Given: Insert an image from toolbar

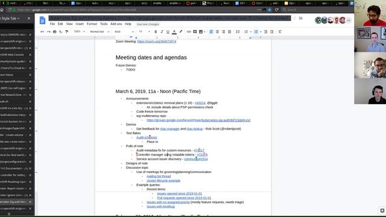Looking at the screenshot, I should coord(201,32).
